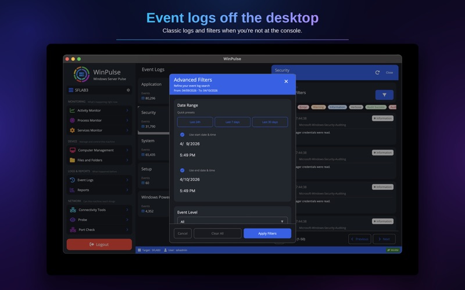The height and width of the screenshot is (290, 465).
Task: Open Activity Monitor chart icon in sidebar
Action: (72, 110)
